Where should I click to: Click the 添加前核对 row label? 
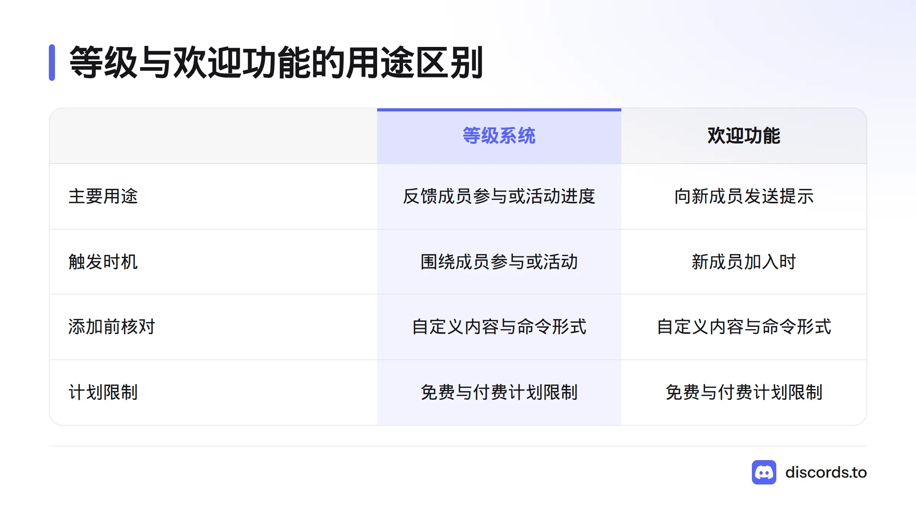point(111,327)
